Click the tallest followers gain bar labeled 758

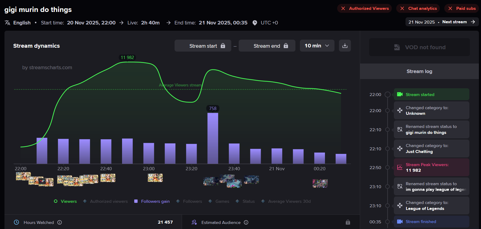pyautogui.click(x=213, y=138)
